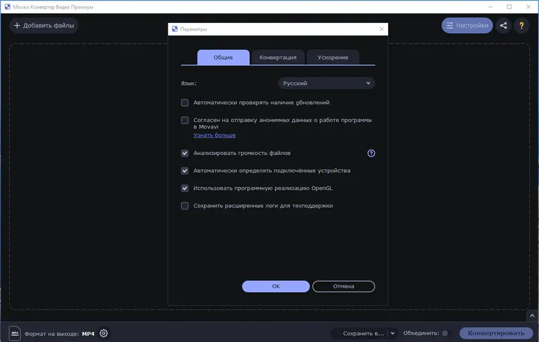Click the Movavi logo icon in the main title bar
Image resolution: width=539 pixels, height=342 pixels.
coord(7,7)
